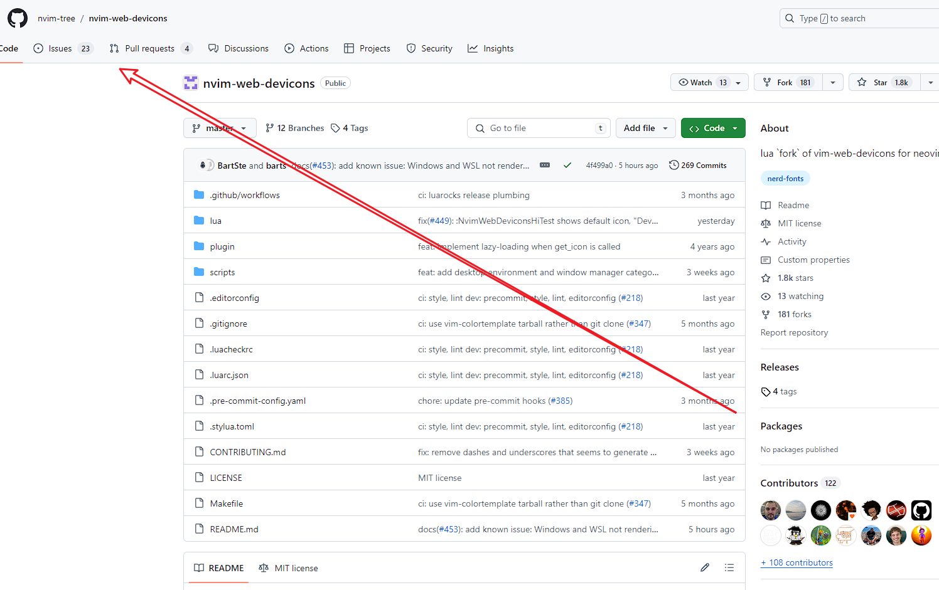Open the Makefile file

227,503
